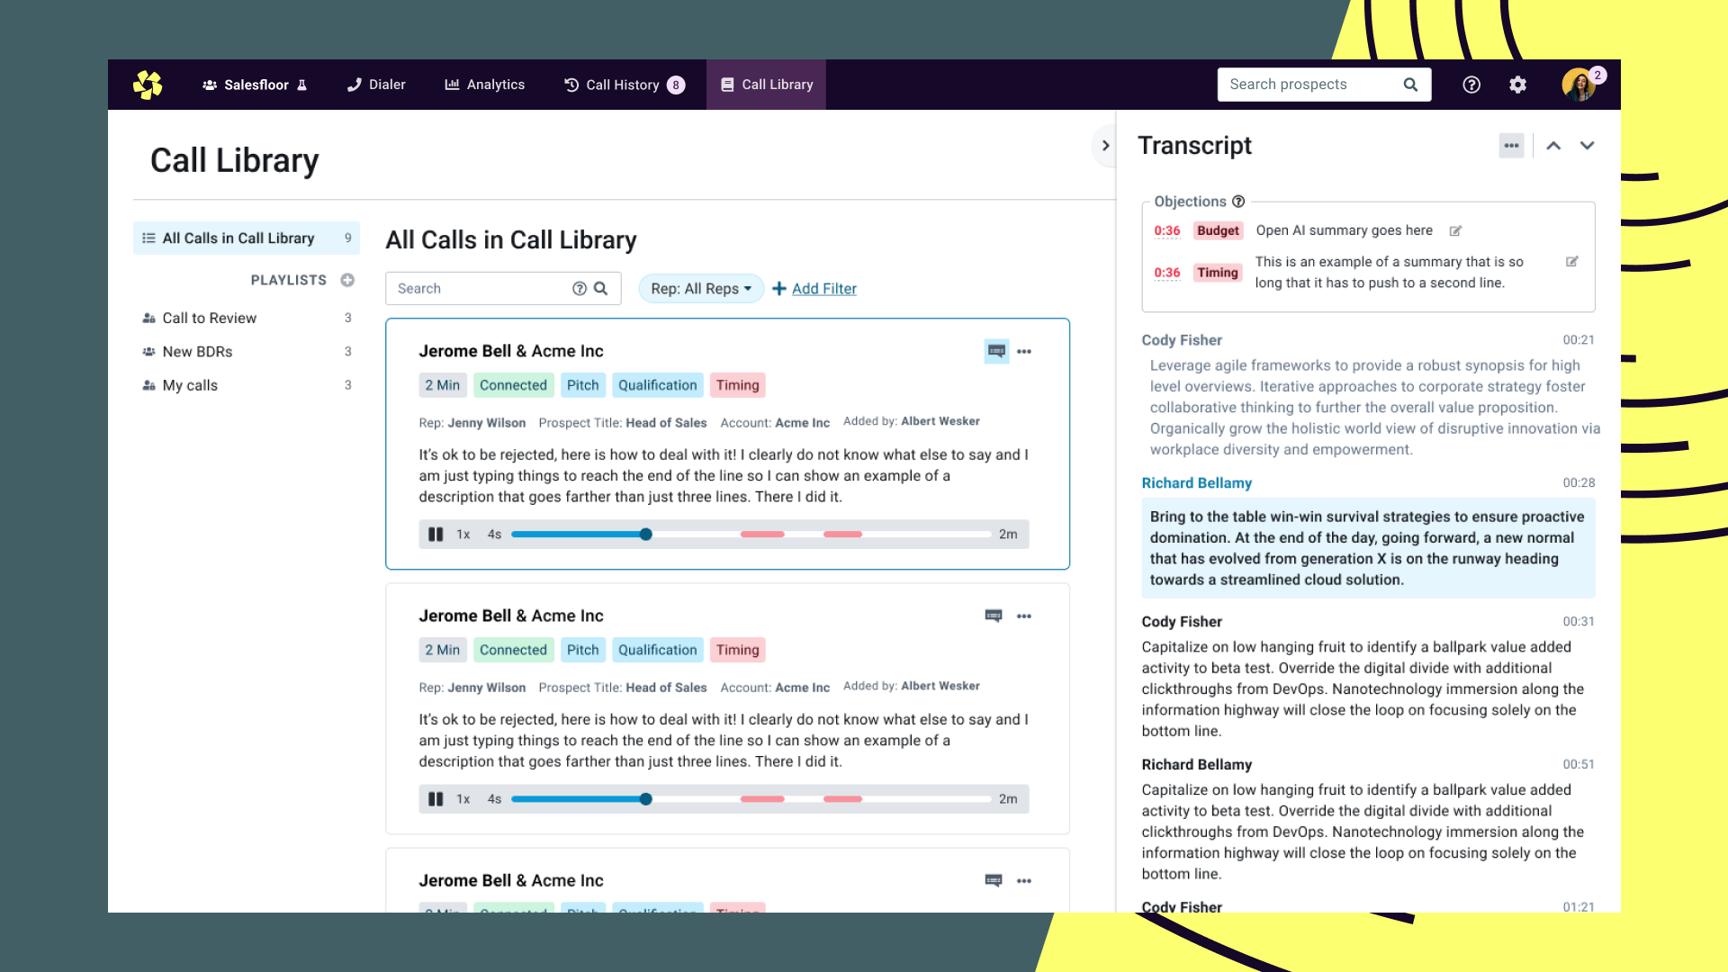Open more options on second call card
The image size is (1728, 972).
(1024, 616)
